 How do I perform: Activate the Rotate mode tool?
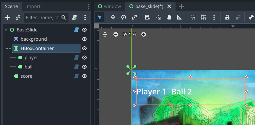coord(124,17)
